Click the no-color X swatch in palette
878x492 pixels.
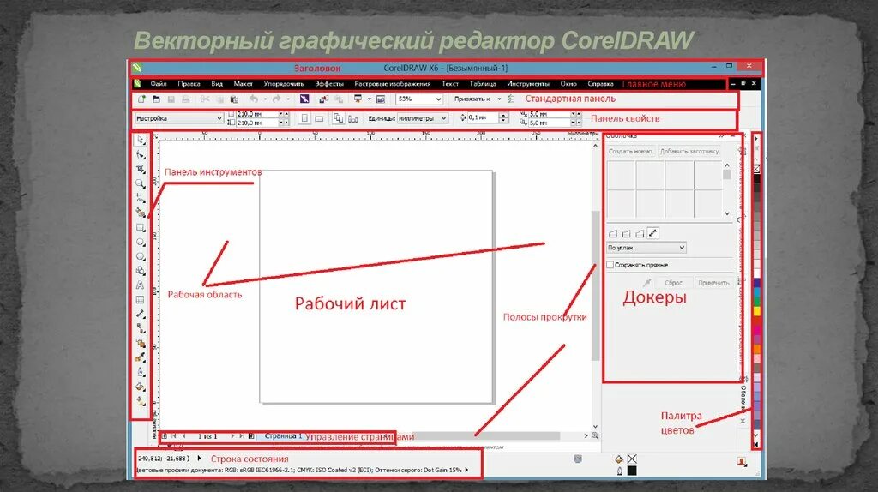point(756,169)
